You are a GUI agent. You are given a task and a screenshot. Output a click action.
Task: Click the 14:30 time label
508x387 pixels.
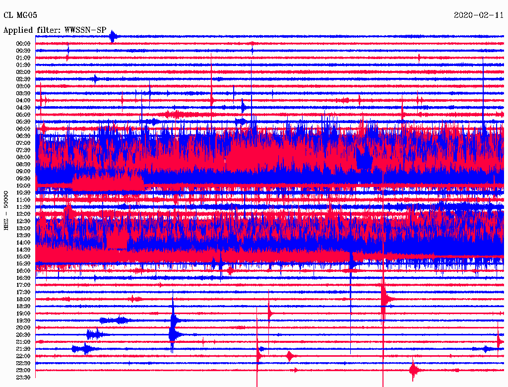(x=23, y=250)
